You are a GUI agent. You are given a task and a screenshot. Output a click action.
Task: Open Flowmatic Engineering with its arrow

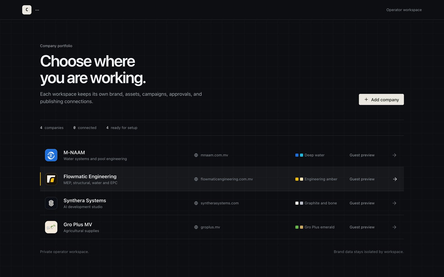[395, 179]
